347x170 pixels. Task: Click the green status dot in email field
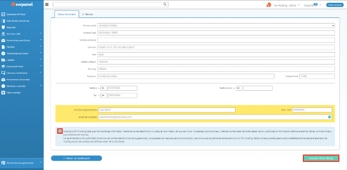point(329,117)
